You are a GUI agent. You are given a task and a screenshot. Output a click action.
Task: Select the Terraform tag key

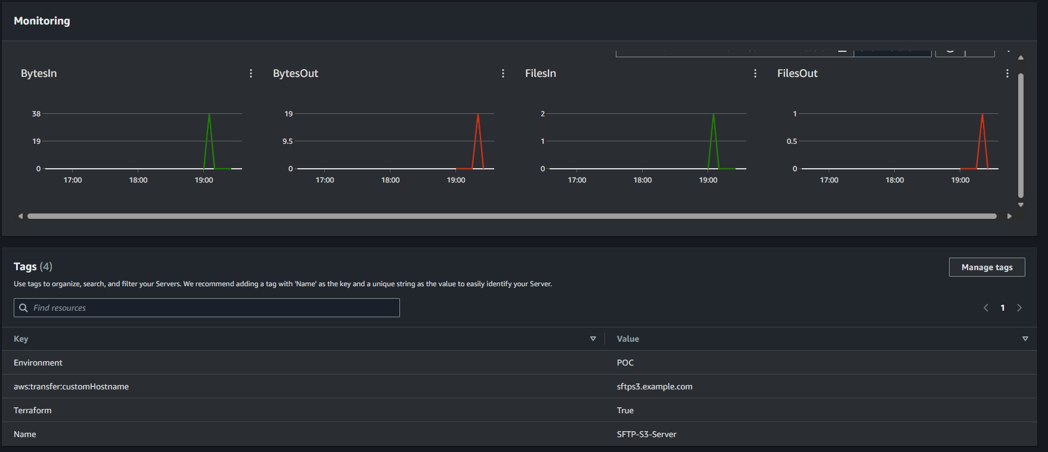33,410
